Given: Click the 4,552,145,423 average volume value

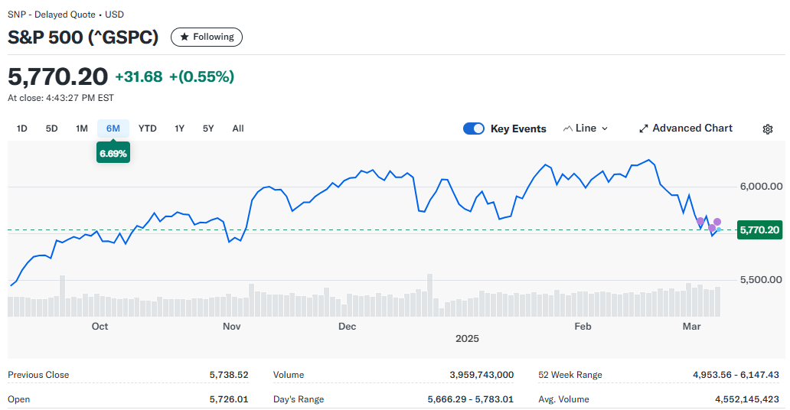Looking at the screenshot, I should tap(746, 399).
